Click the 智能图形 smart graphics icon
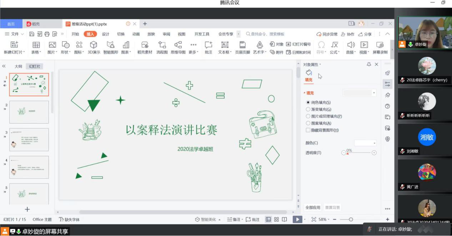This screenshot has width=452, height=236. click(111, 45)
